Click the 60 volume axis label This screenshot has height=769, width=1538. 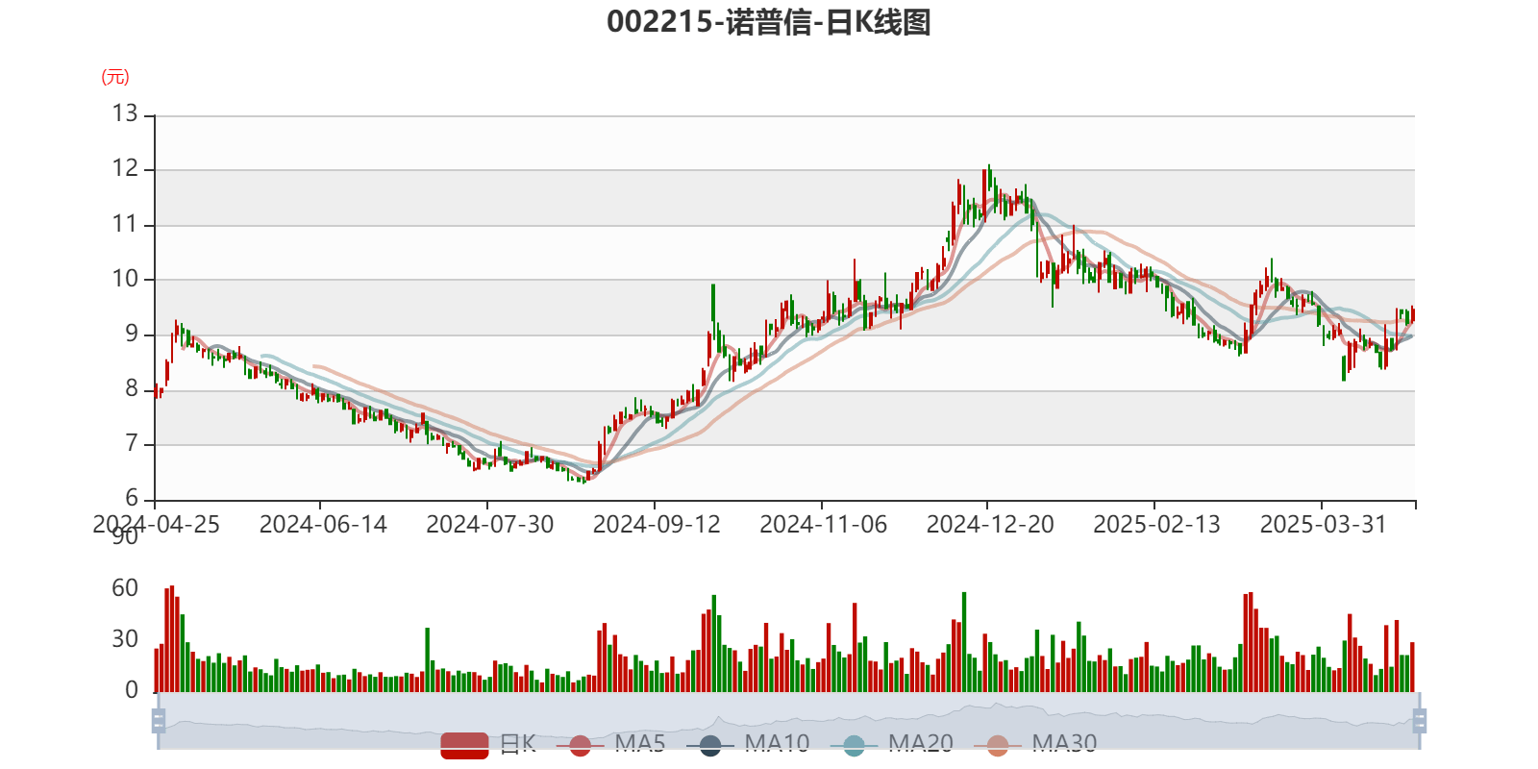[x=125, y=588]
